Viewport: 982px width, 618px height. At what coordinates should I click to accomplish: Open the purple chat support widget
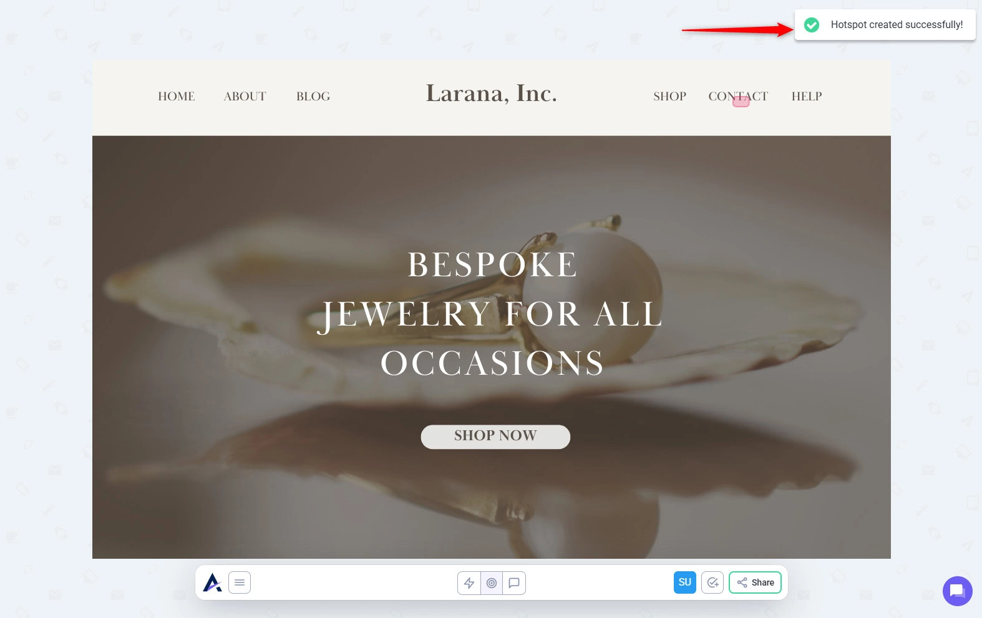tap(957, 591)
